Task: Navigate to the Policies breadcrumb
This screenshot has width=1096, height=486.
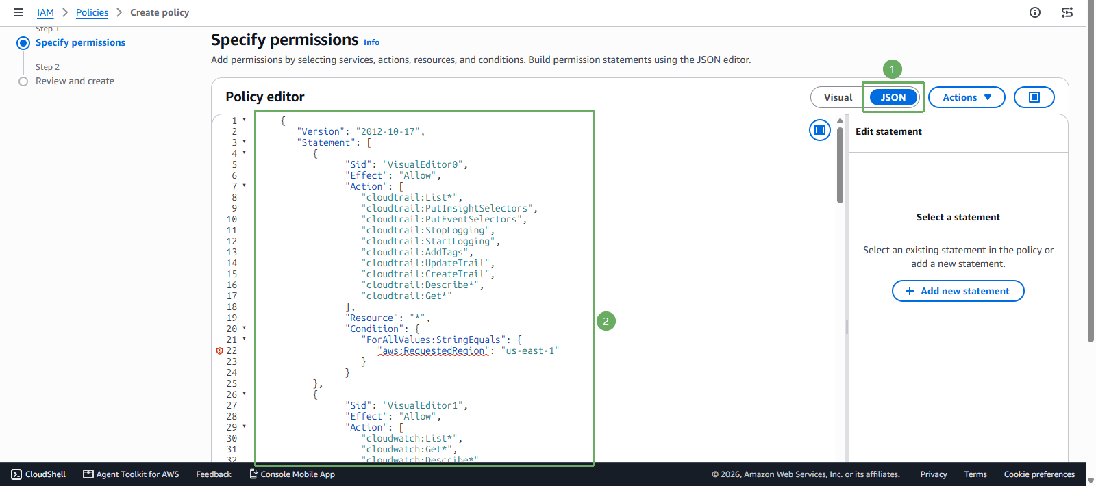Action: pos(92,12)
